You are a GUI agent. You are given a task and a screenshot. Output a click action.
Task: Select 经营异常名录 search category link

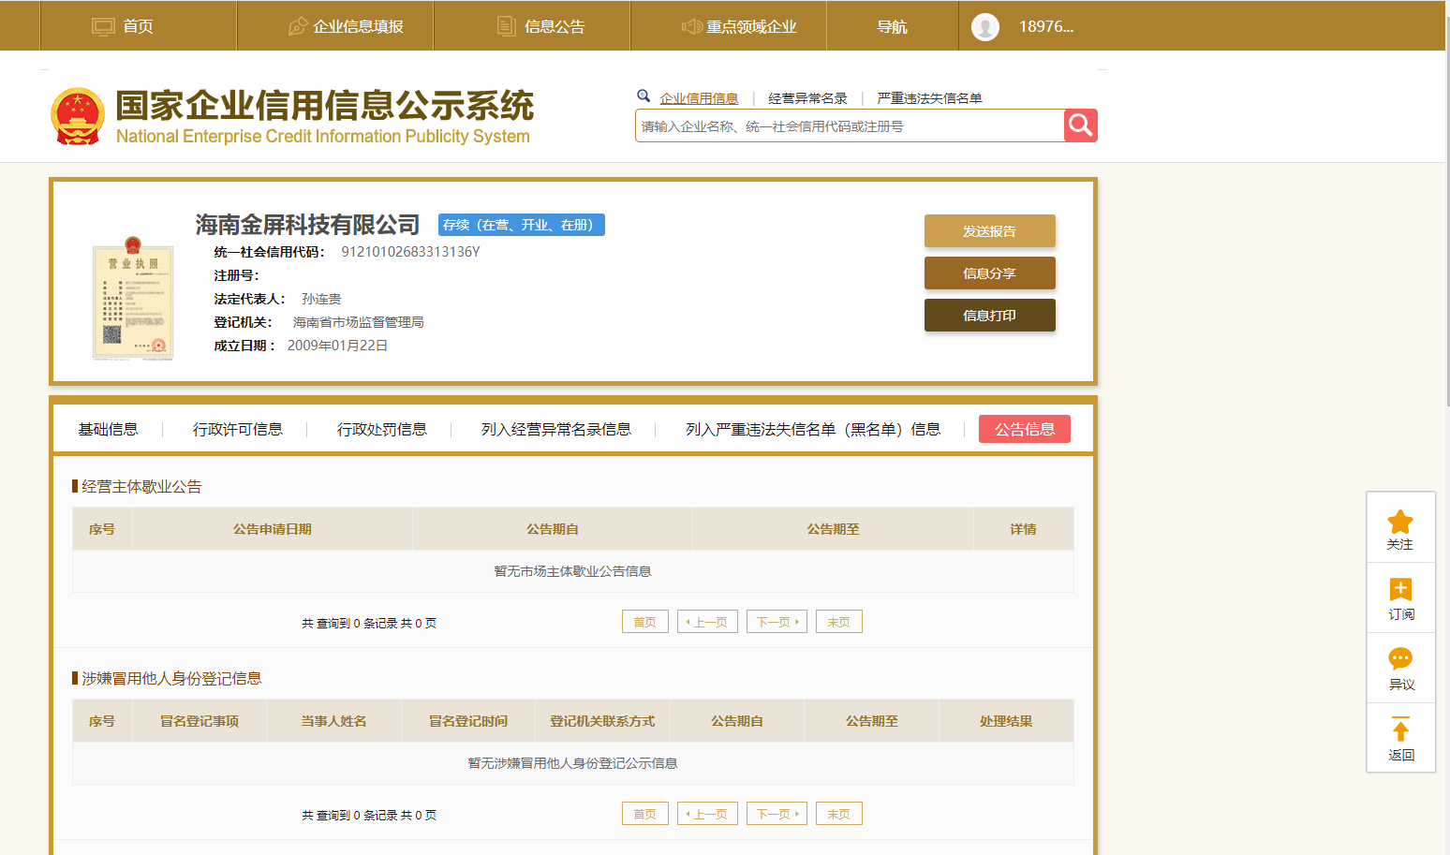[x=807, y=98]
